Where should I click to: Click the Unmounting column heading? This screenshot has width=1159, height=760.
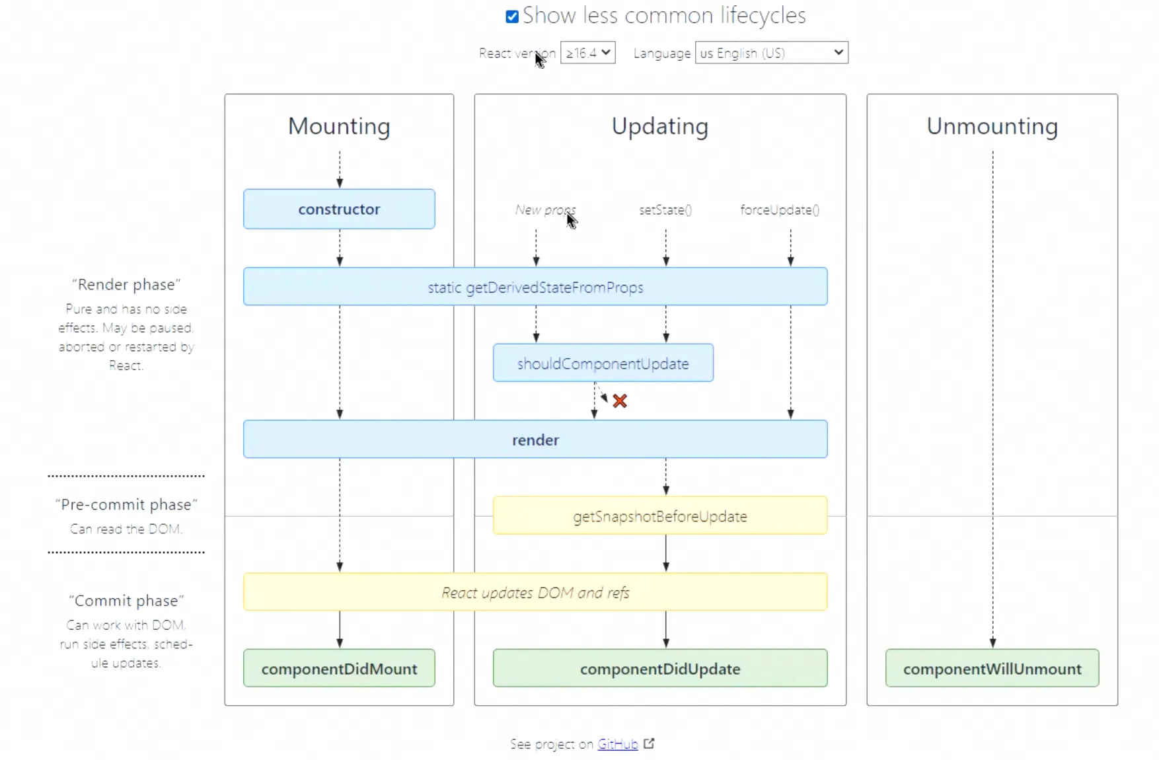(992, 126)
